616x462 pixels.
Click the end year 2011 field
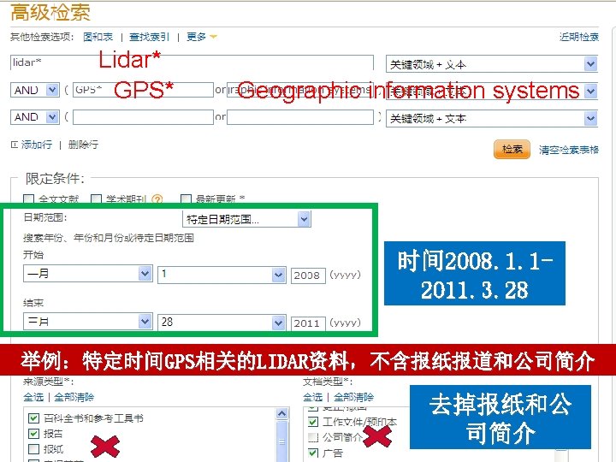click(x=308, y=323)
